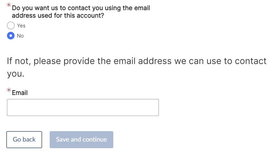Click the red asterisk before contact question
Viewport: 275px width, 151px height.
pos(9,5)
